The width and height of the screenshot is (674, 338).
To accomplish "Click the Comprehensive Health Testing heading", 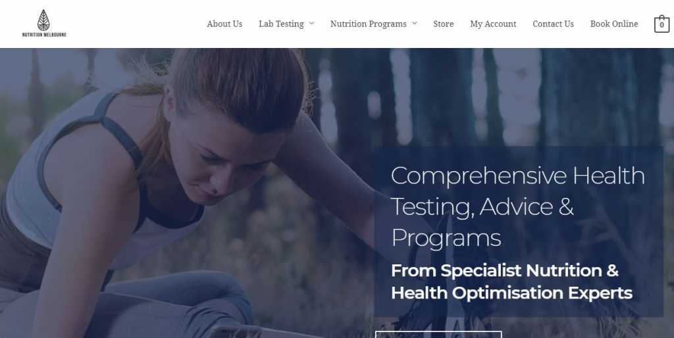I will pyautogui.click(x=518, y=206).
